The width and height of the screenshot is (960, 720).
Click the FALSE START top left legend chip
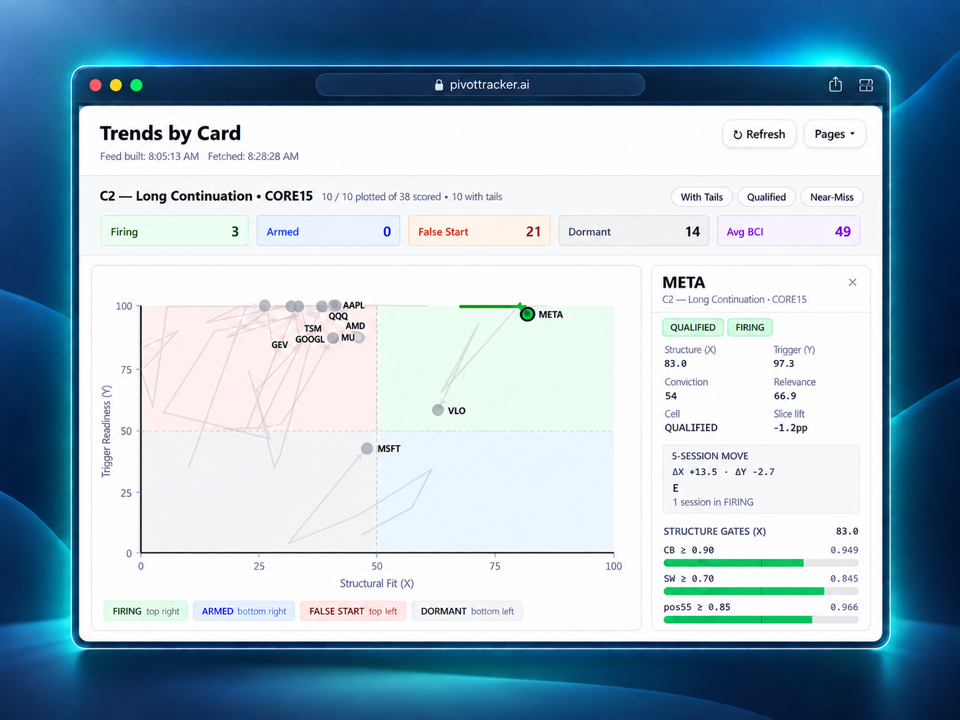tap(353, 611)
